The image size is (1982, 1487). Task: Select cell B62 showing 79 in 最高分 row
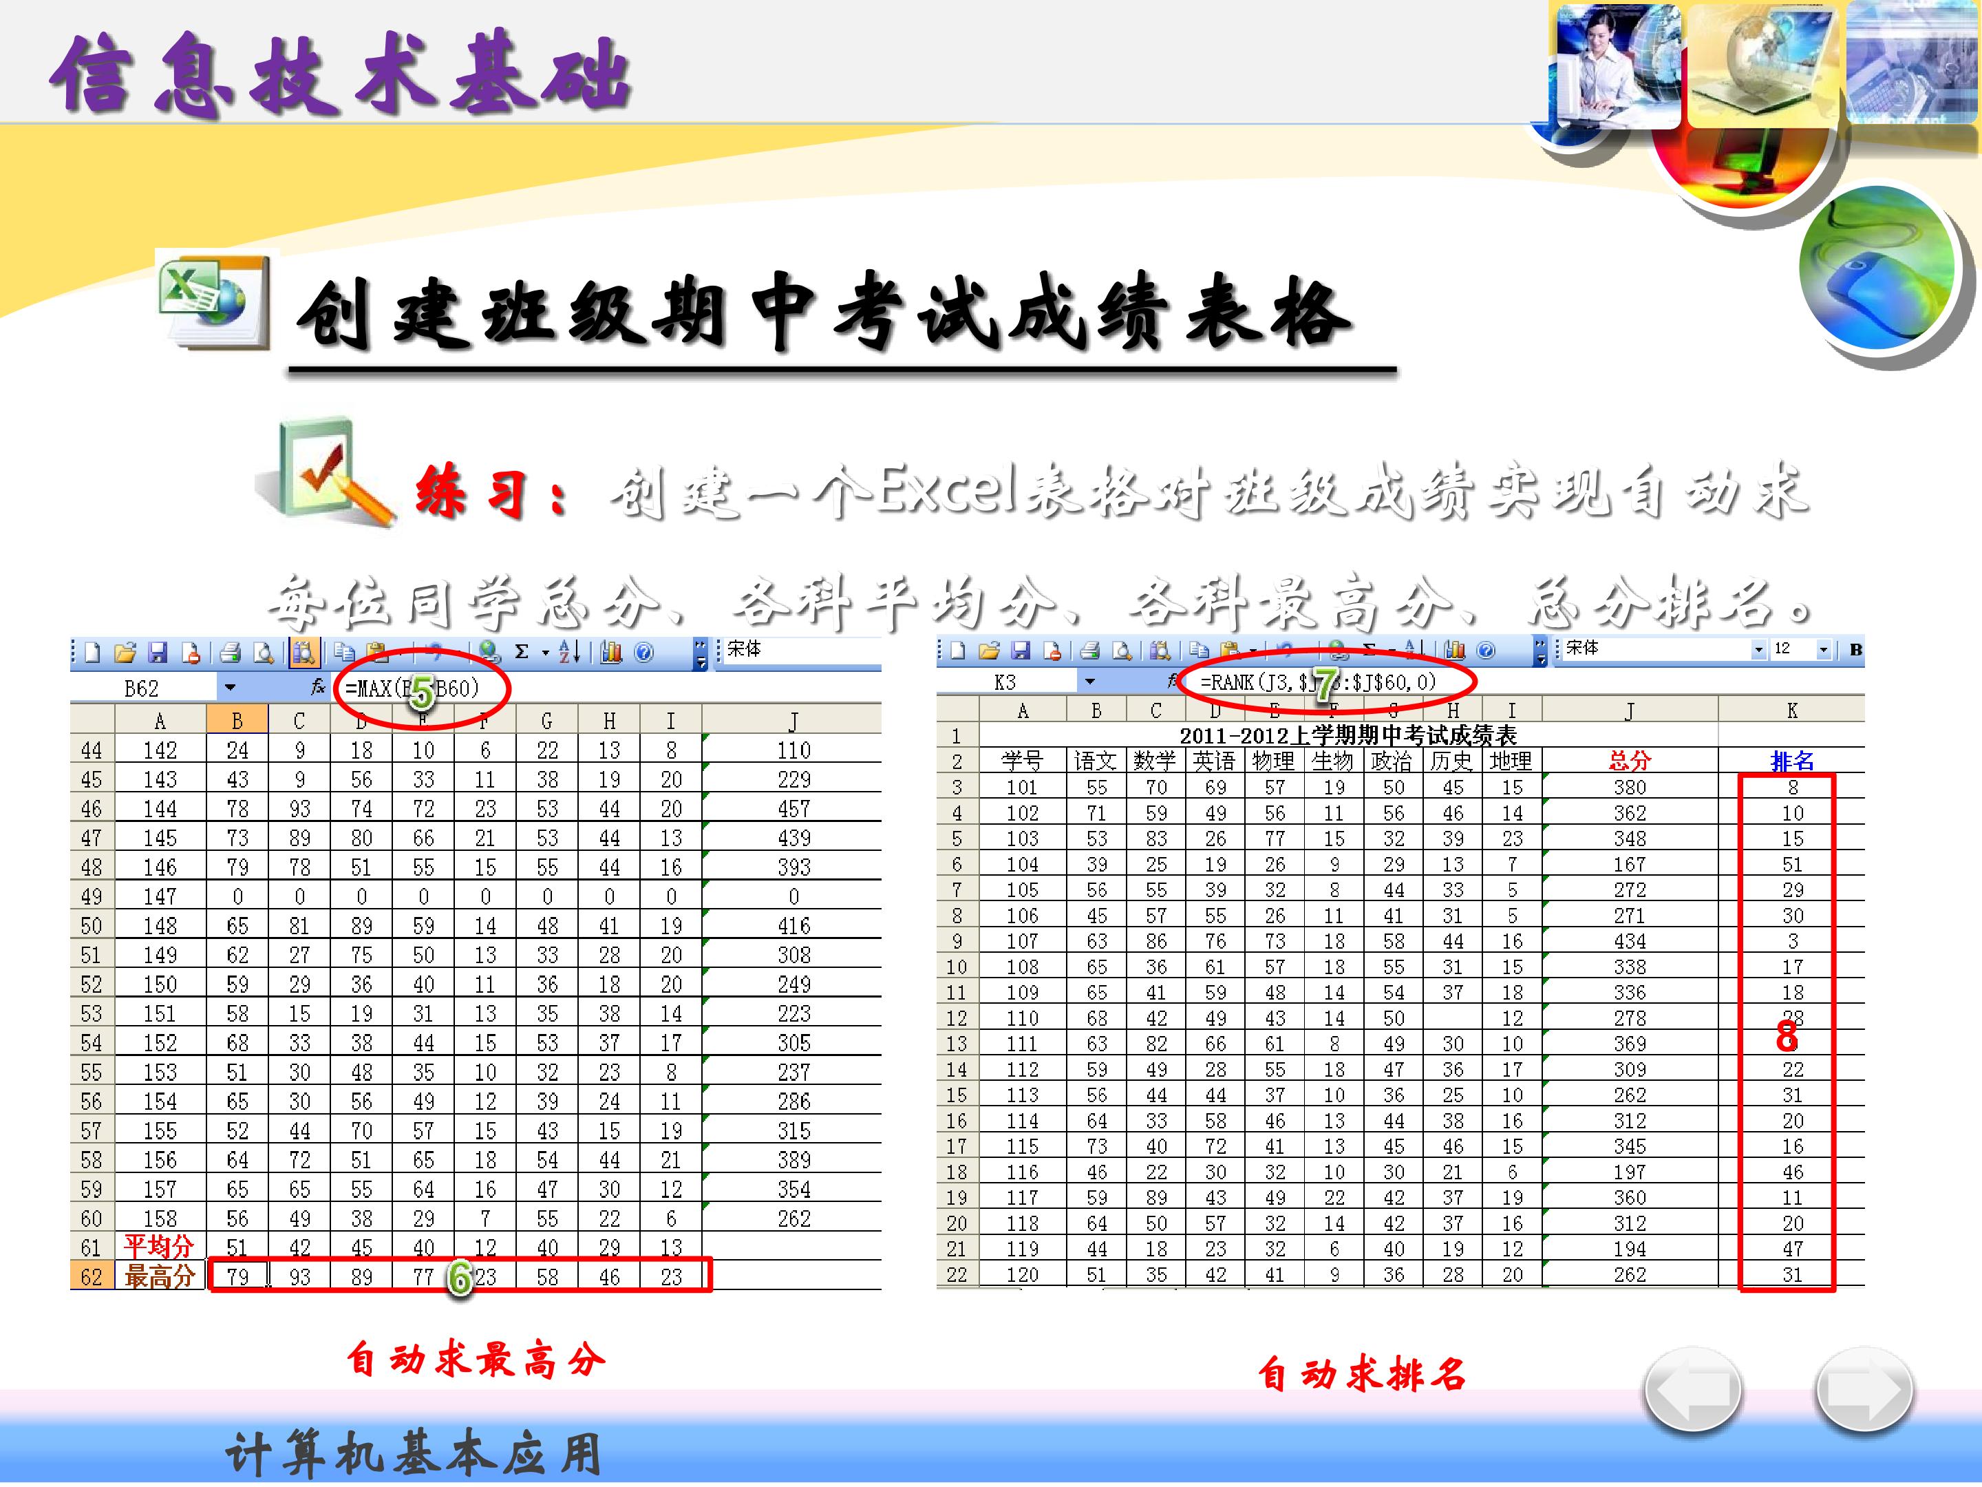pos(237,1276)
